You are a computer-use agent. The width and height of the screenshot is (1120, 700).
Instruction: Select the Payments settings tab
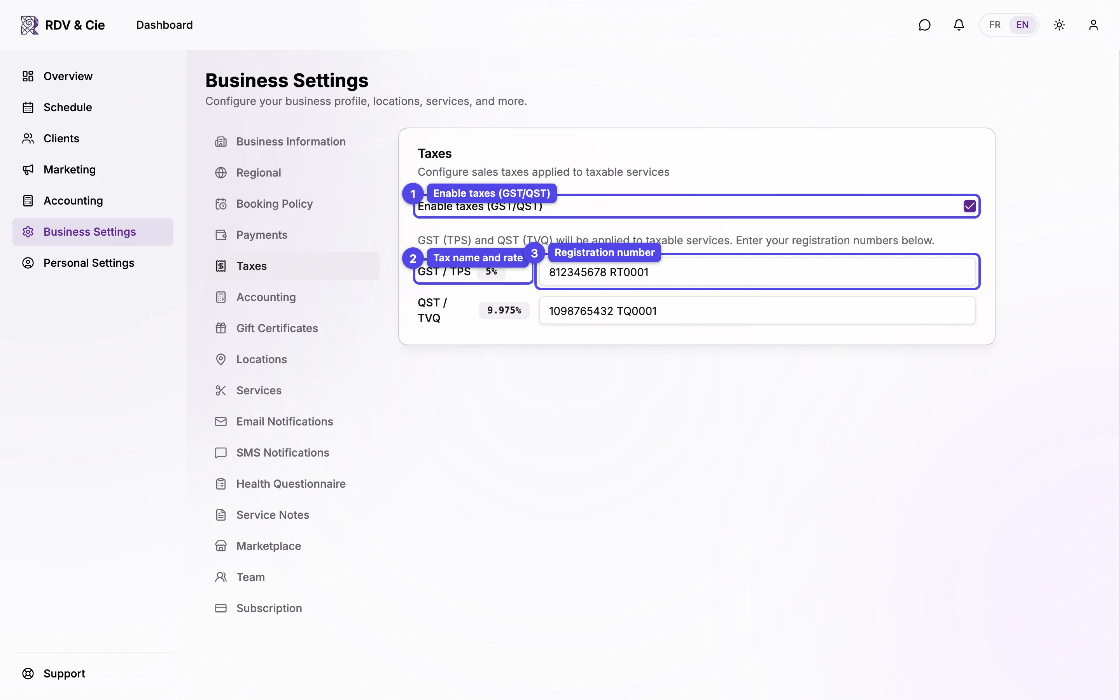pos(292,235)
